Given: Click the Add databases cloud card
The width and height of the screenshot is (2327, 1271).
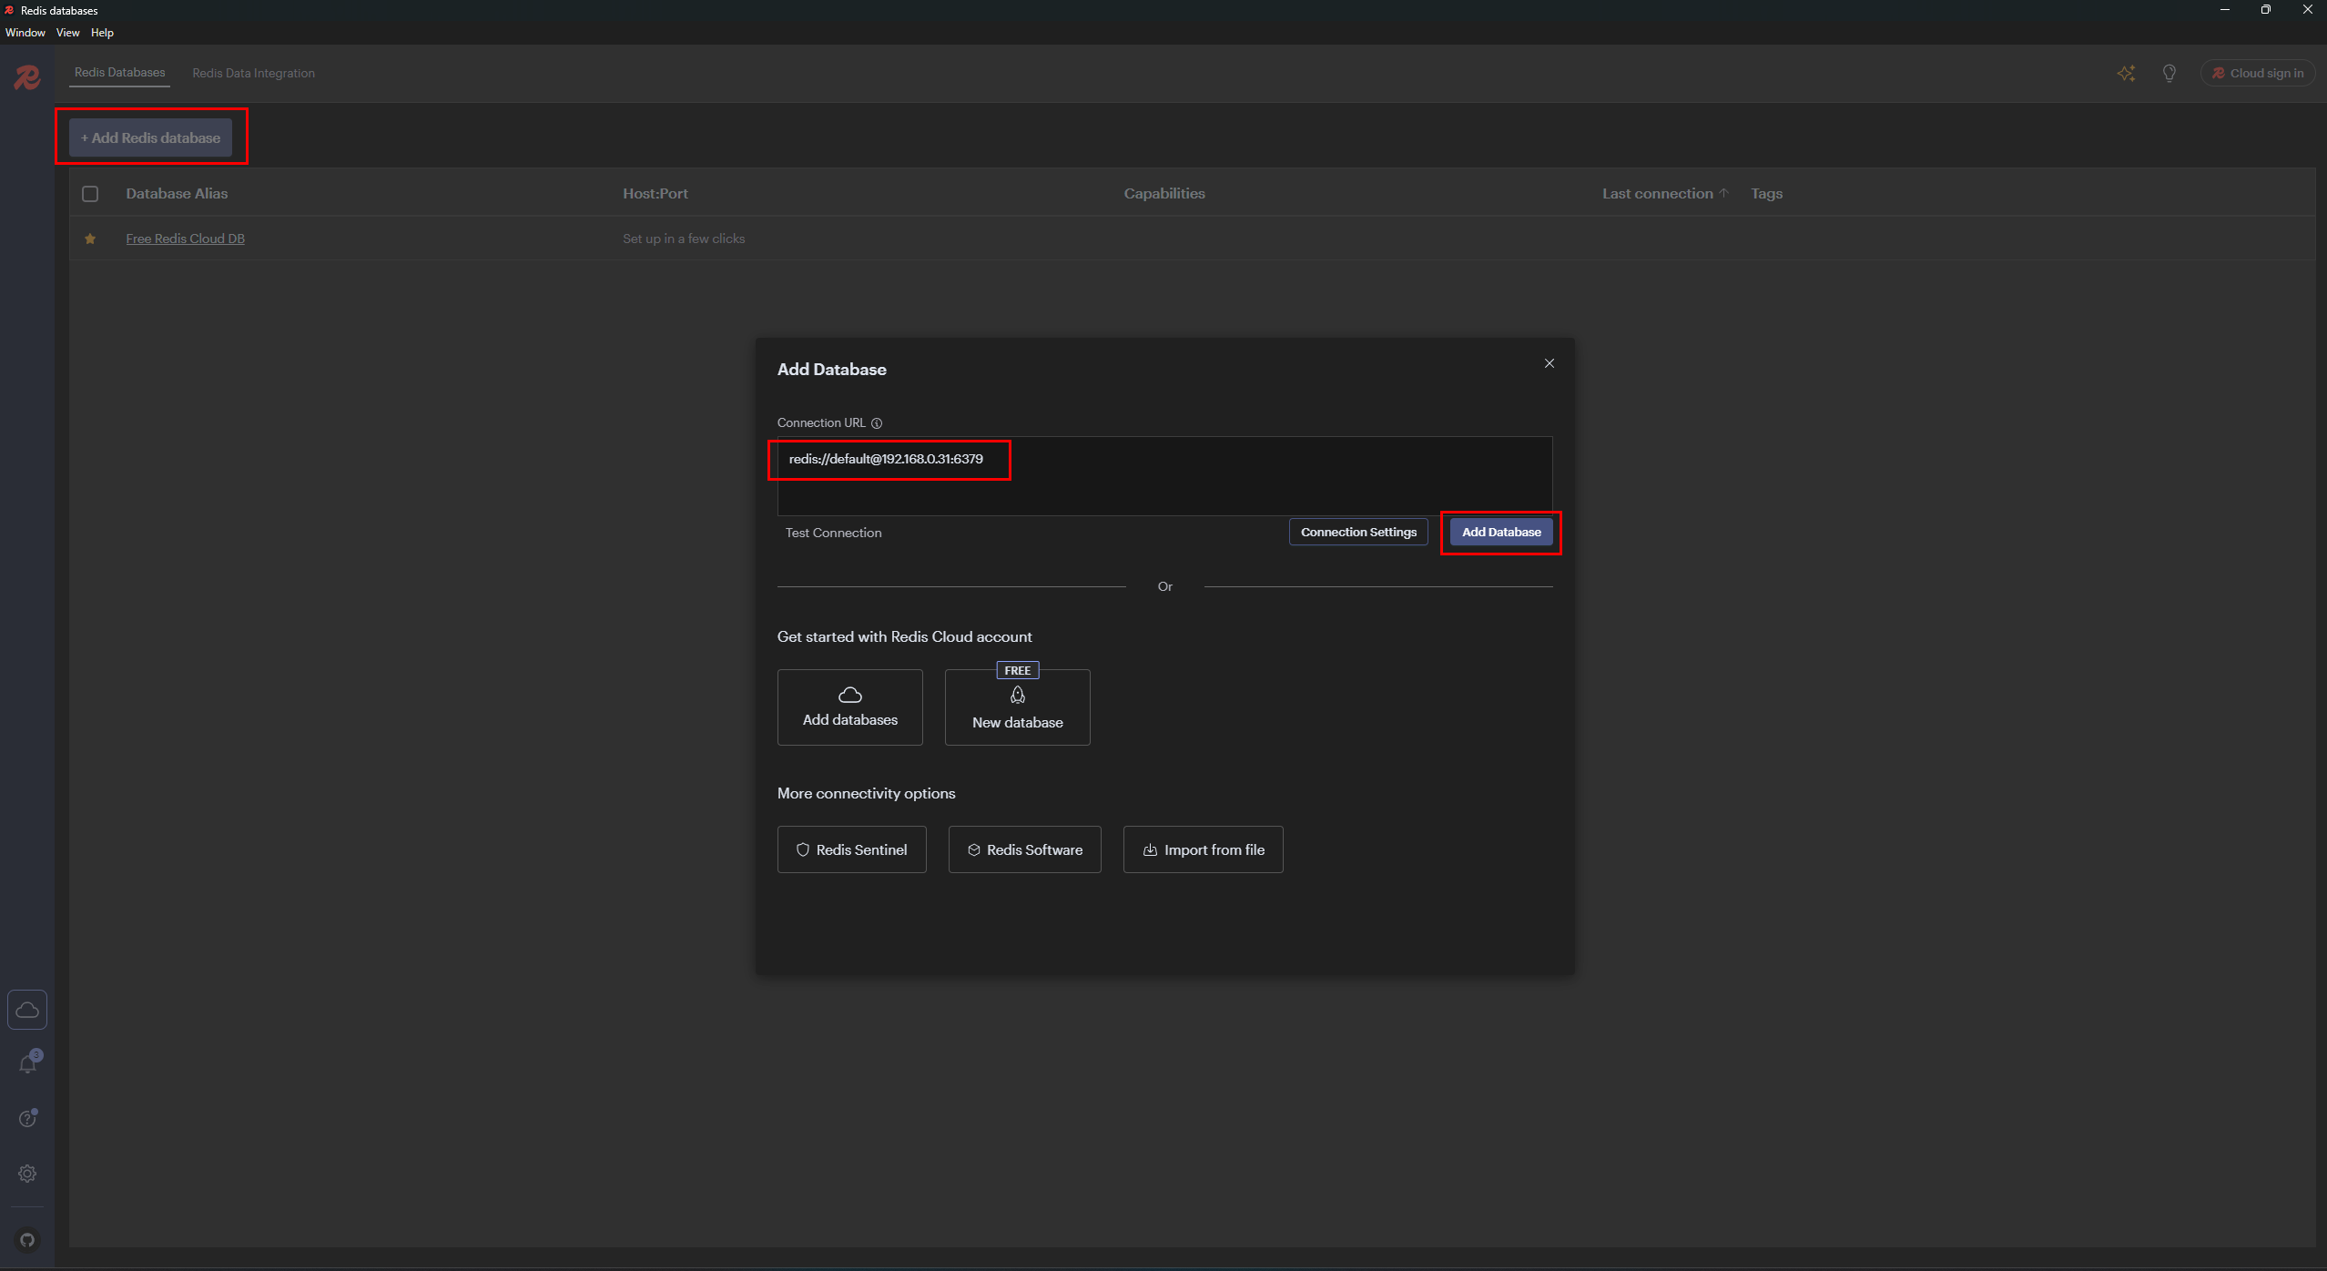Looking at the screenshot, I should click(850, 707).
